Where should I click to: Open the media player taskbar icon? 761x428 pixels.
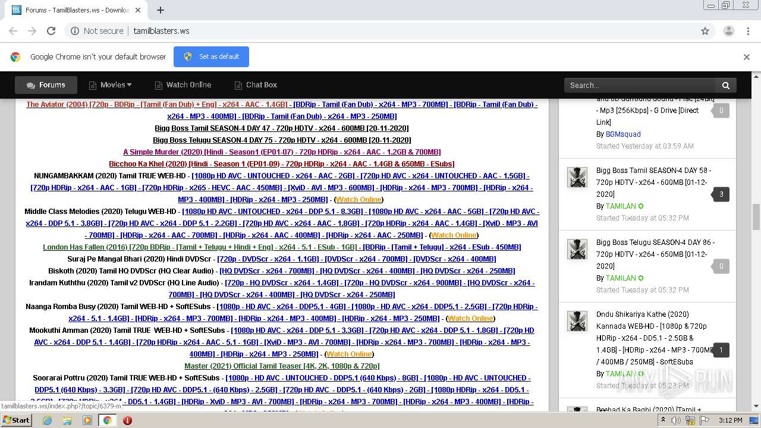click(x=87, y=420)
